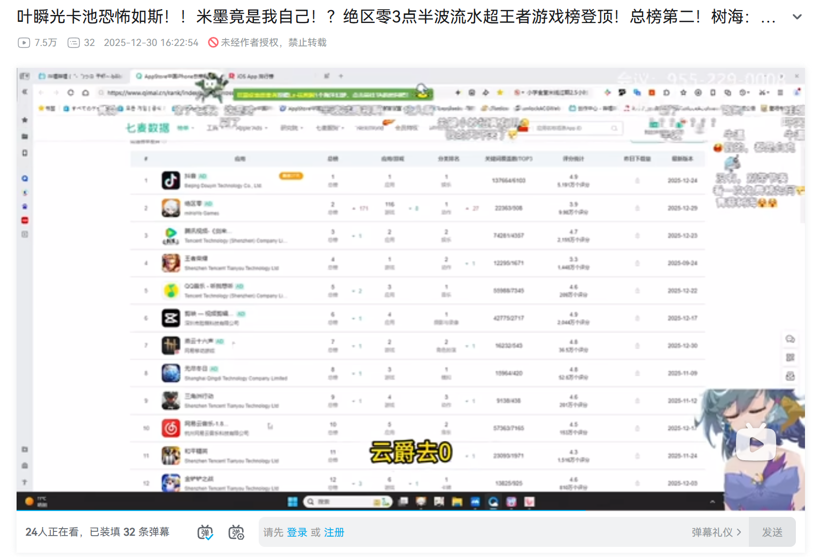Click the system tray up-arrow in recorded taskbar

tap(712, 501)
